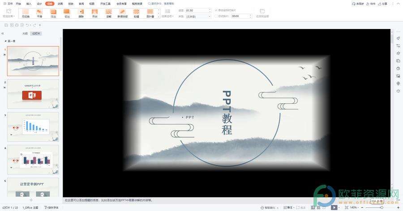The image size is (403, 211).
Task: Toggle 单击鼠标时换片 on-click advance checkbox
Action: tap(216, 10)
